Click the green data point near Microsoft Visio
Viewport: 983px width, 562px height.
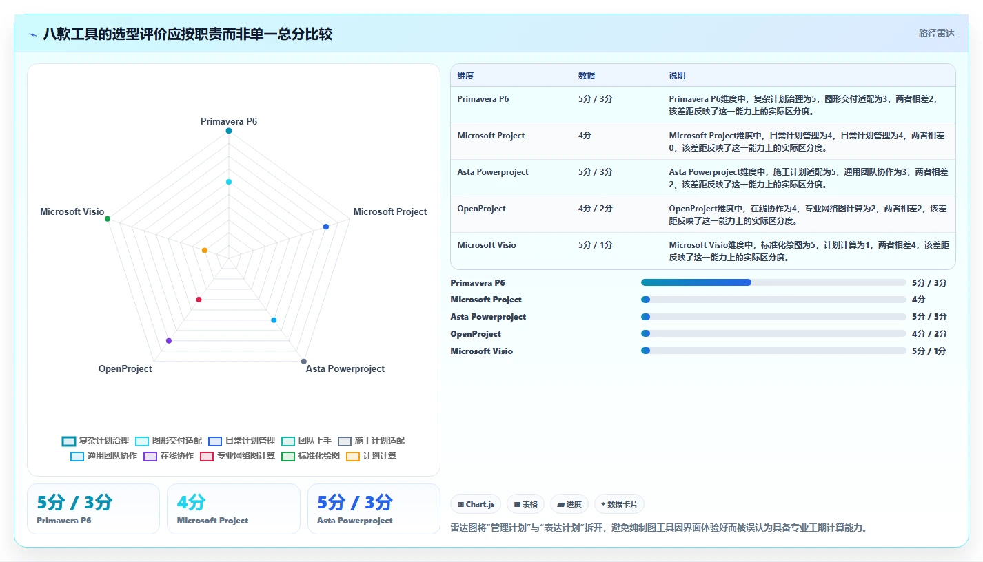(108, 219)
